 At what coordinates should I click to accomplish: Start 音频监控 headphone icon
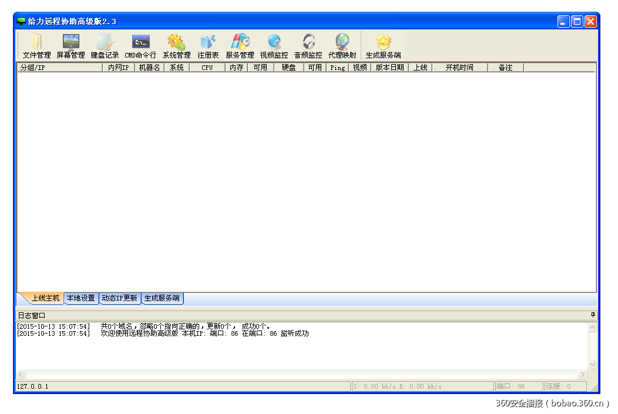(x=308, y=46)
